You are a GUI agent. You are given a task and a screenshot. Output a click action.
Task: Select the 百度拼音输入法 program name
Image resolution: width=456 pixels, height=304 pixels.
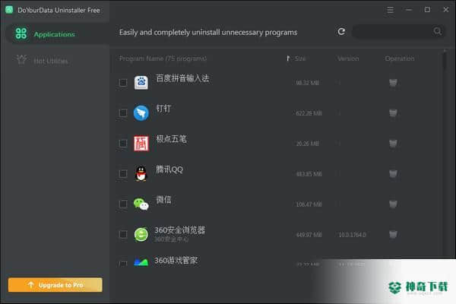click(x=182, y=78)
